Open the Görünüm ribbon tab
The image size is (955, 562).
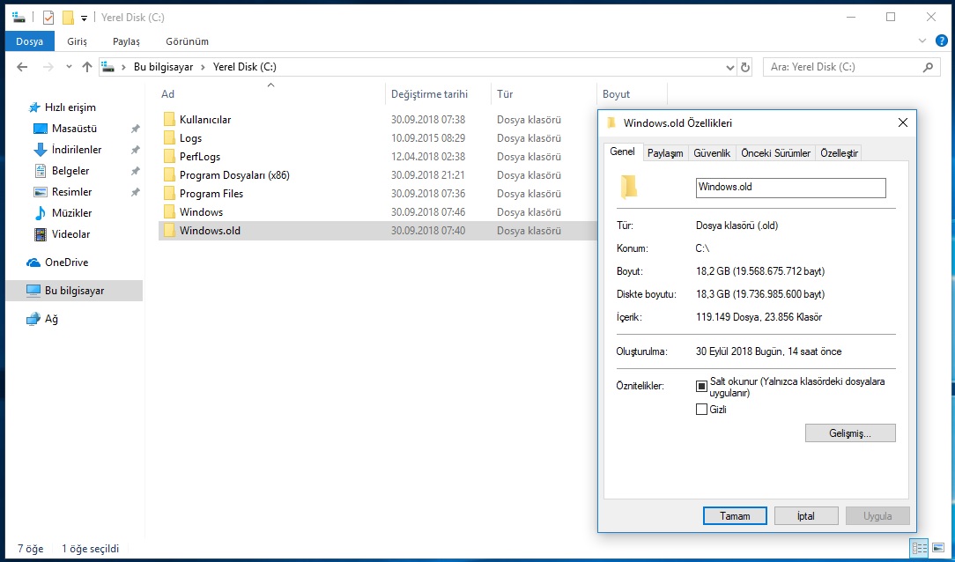(x=187, y=41)
